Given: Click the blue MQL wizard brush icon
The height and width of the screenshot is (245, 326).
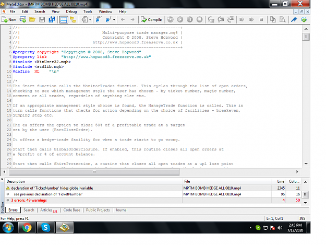Looking at the screenshot, I should [294, 19].
